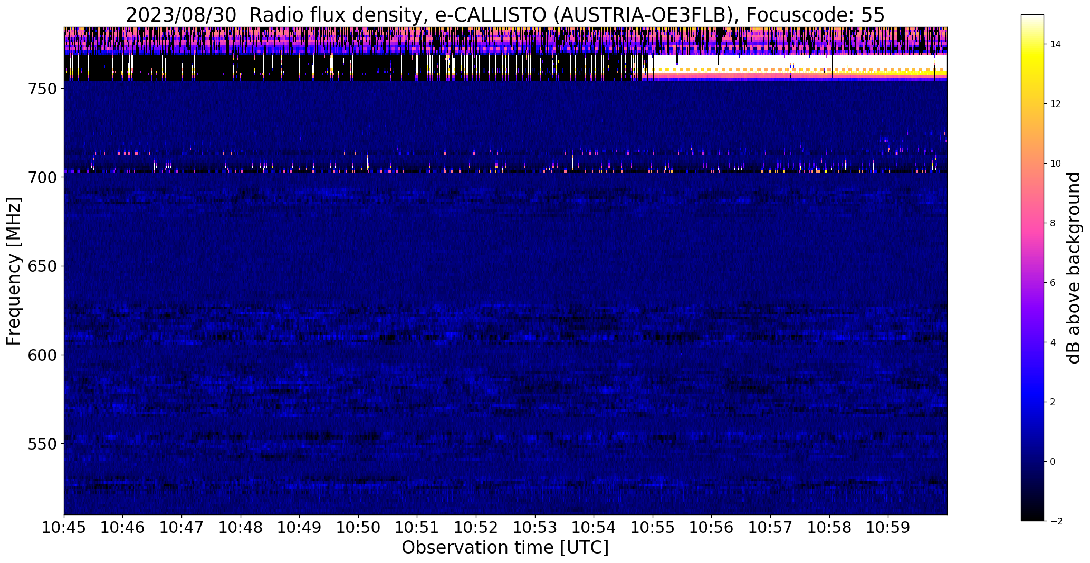Click the 10:58 time tick label
1090x563 pixels.
(x=830, y=527)
